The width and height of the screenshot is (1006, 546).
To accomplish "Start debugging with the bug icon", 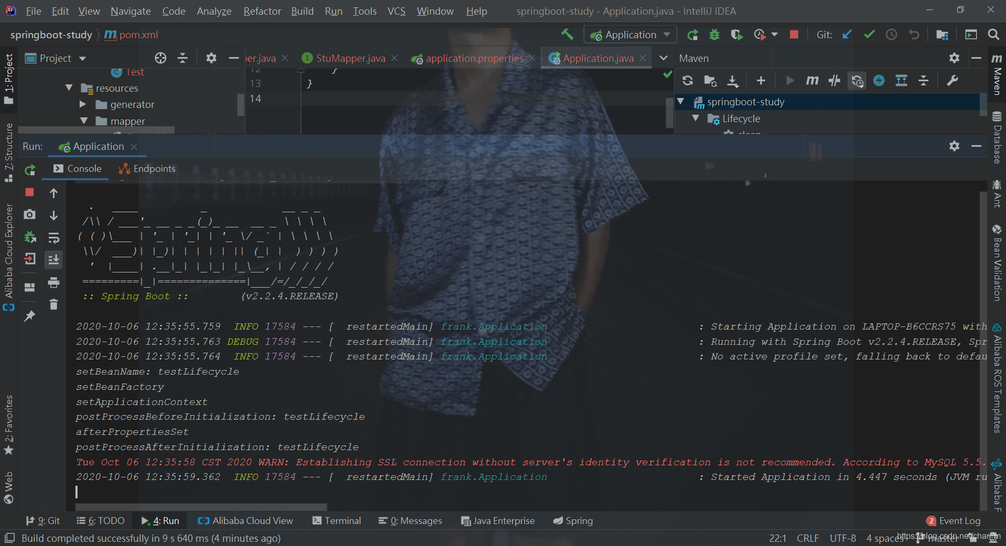I will [714, 35].
